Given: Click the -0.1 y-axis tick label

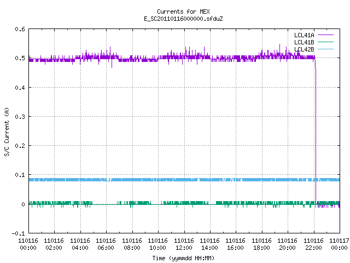Looking at the screenshot, I should click(18, 233).
